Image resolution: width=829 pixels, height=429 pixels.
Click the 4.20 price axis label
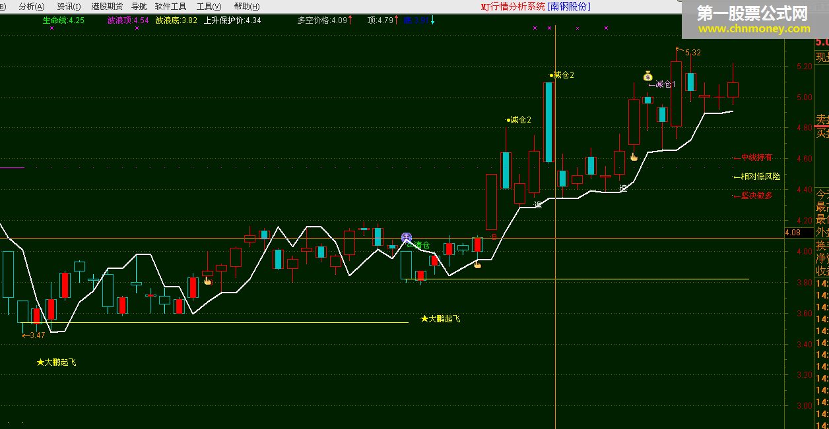[x=804, y=221]
